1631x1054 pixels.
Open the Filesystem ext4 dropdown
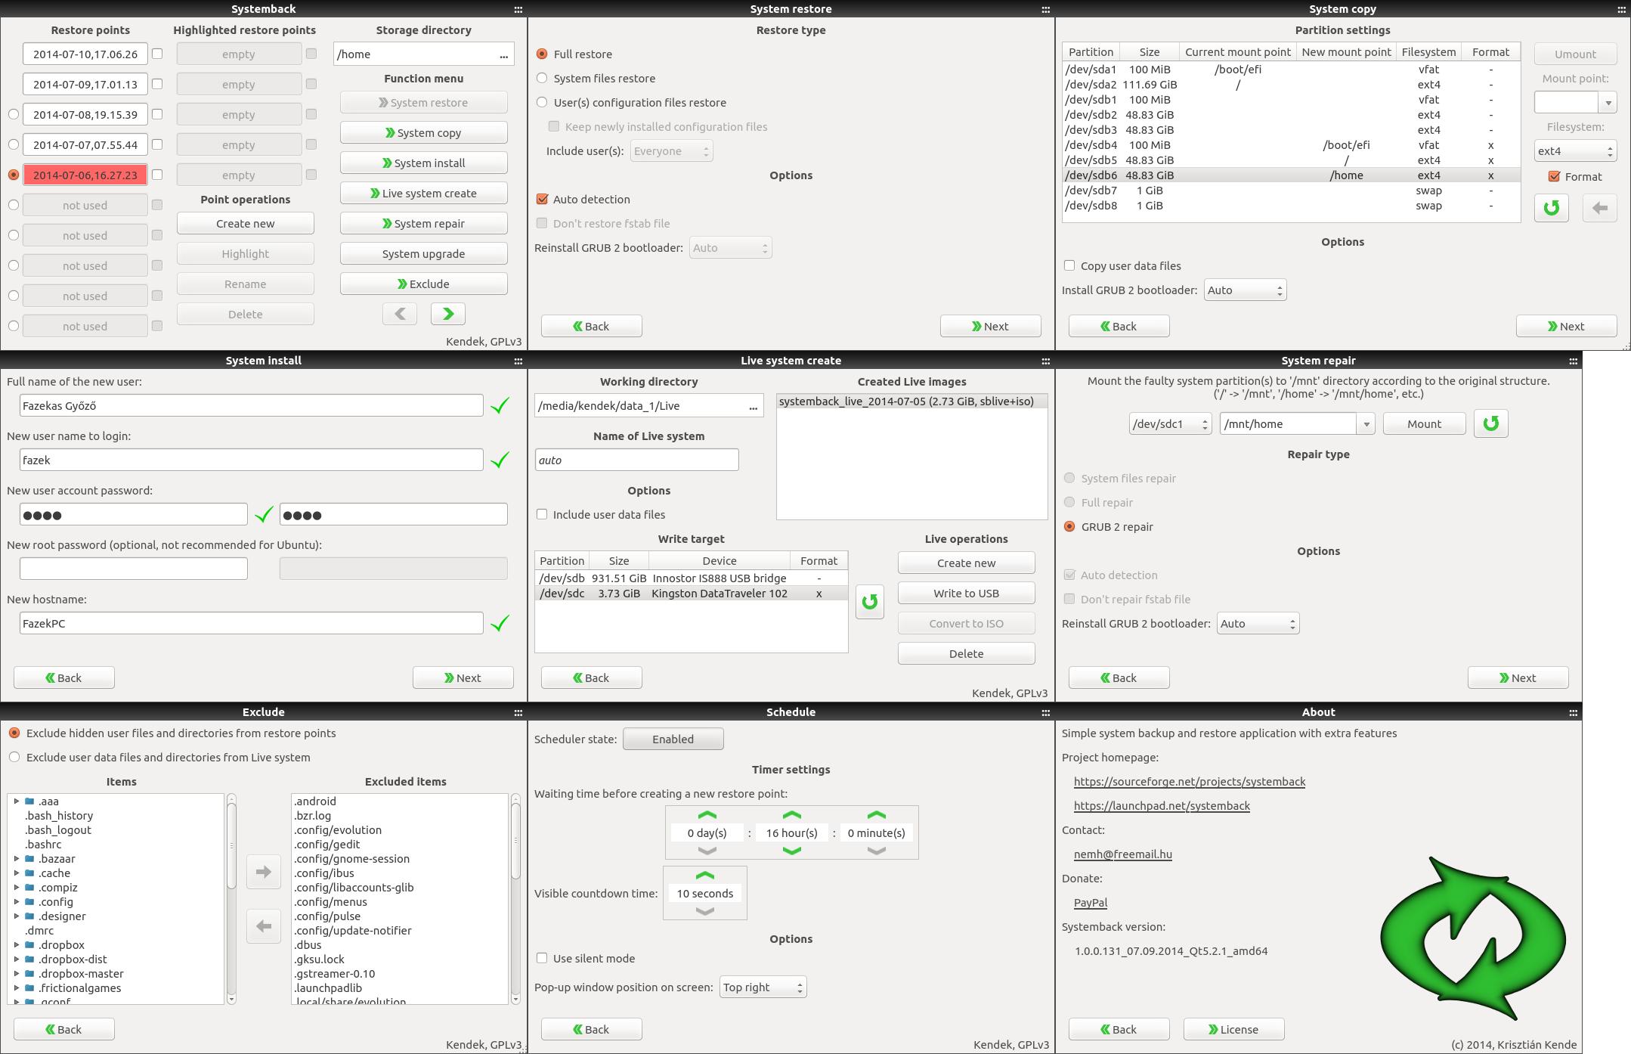1574,151
